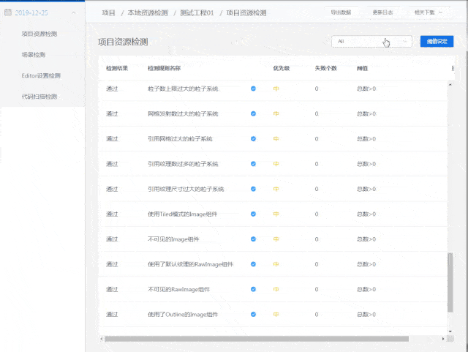The image size is (468, 352).
Task: Open the All filter dropdown
Action: click(x=371, y=41)
